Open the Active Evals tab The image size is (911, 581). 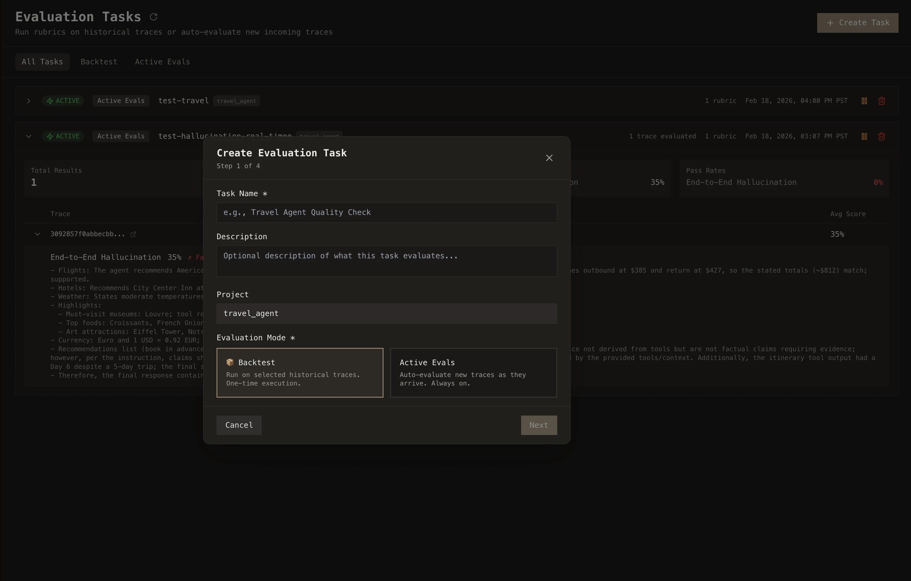click(162, 62)
